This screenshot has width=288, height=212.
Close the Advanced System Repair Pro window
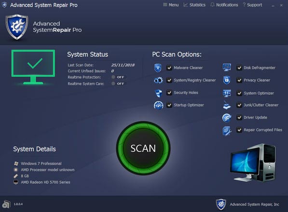tap(281, 5)
